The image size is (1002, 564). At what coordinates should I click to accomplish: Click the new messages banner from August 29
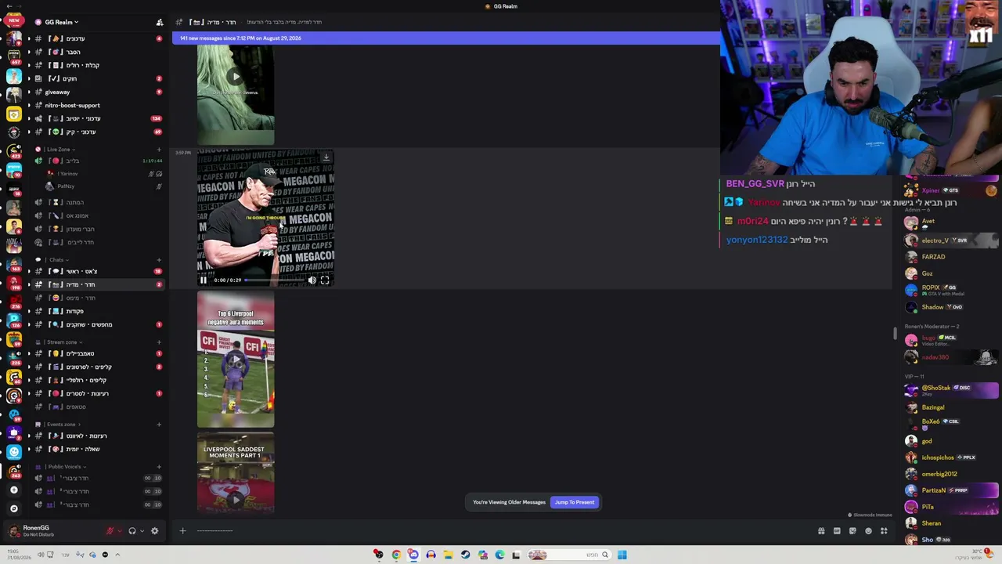tap(446, 38)
